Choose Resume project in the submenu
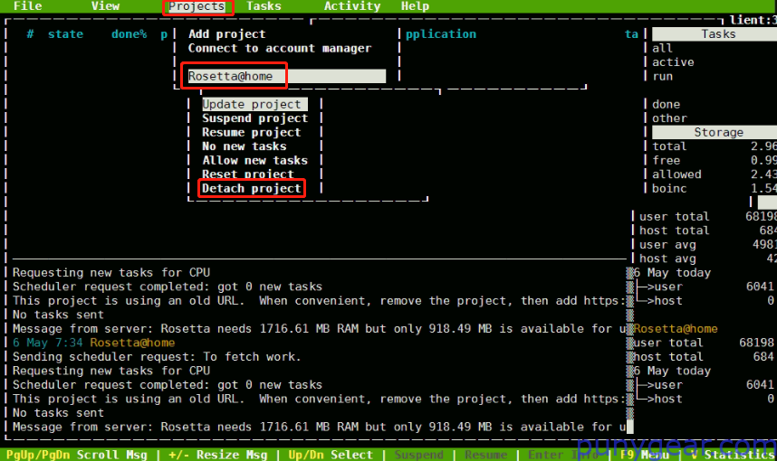Viewport: 777px width, 461px height. (251, 133)
